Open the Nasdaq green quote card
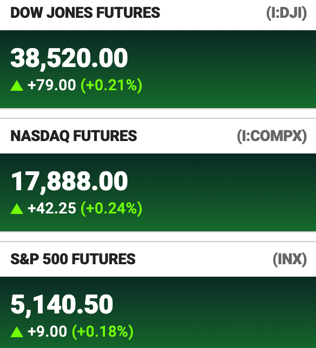This screenshot has width=316, height=348. (x=158, y=192)
